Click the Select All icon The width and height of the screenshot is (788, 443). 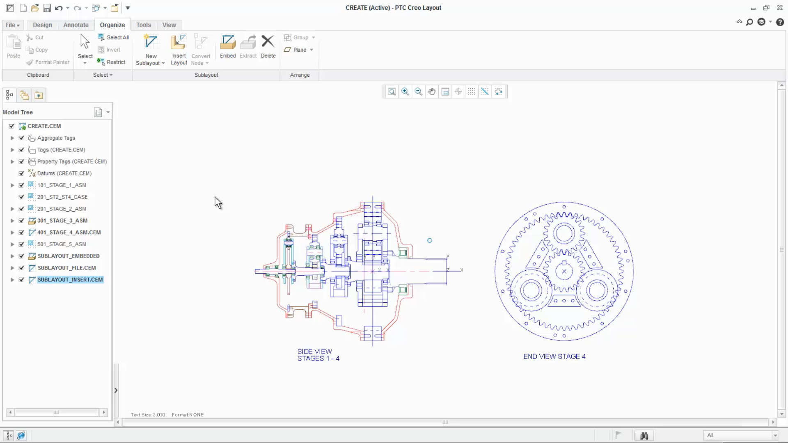[x=101, y=37]
